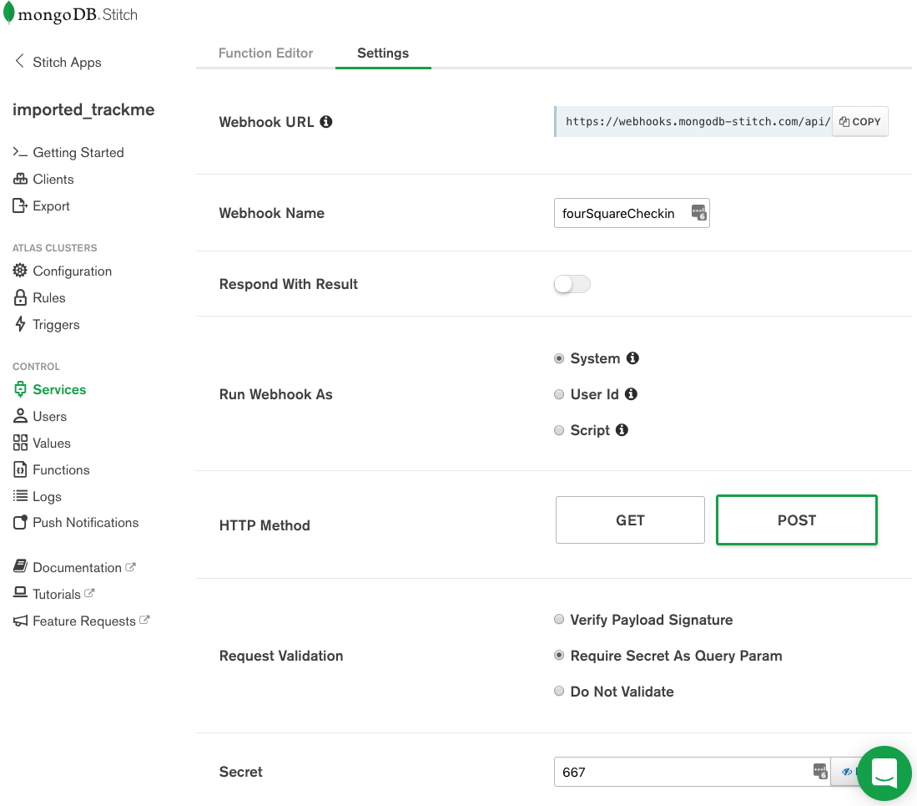Open Configuration using the gear icon
The image size is (917, 806).
[73, 271]
